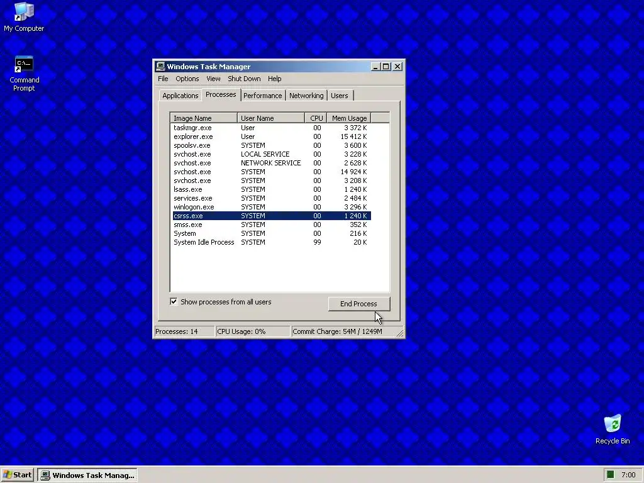The image size is (644, 483).
Task: Select the spoolsv.exe process row
Action: click(x=272, y=145)
